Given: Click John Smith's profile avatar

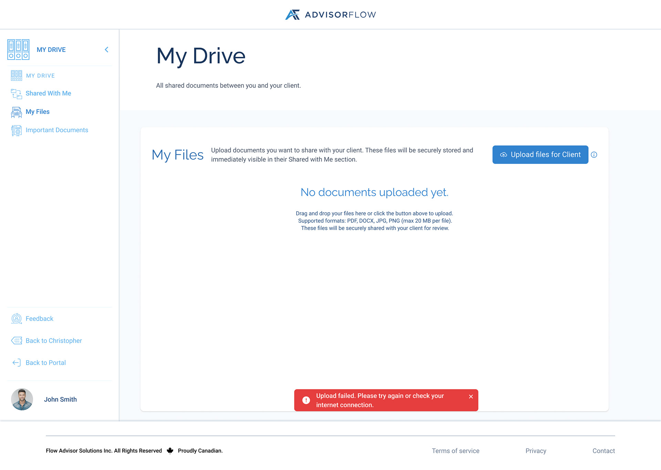Looking at the screenshot, I should (22, 399).
